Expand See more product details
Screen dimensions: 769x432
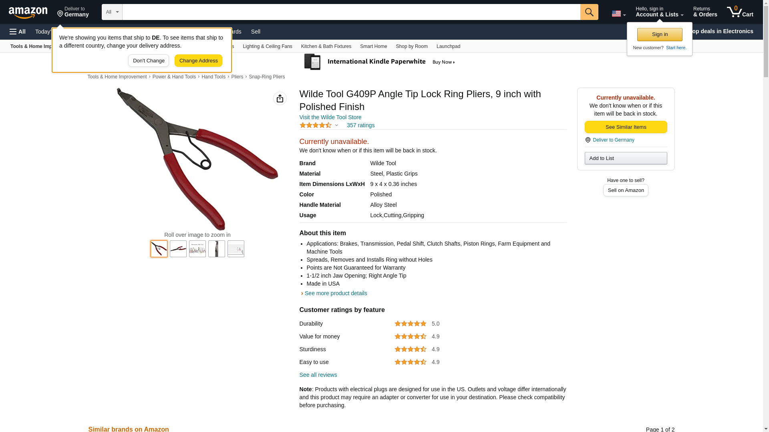(336, 293)
